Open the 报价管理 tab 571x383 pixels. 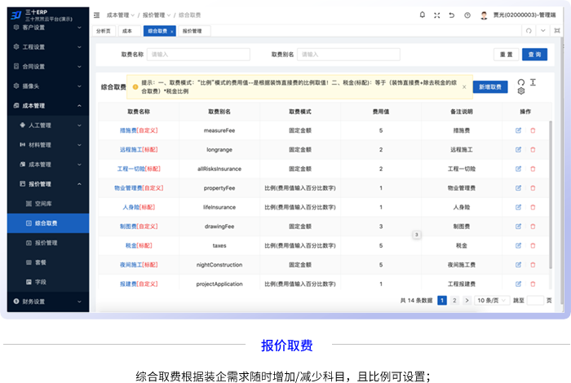193,31
